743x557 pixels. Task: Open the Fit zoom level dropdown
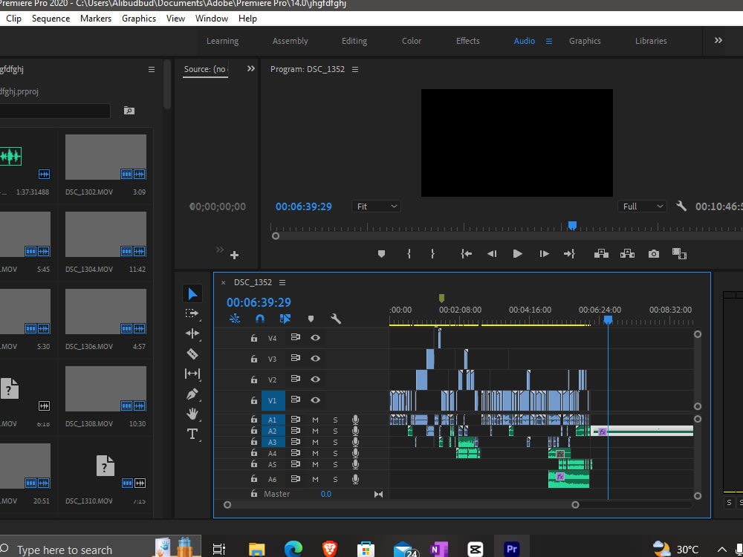pyautogui.click(x=376, y=206)
